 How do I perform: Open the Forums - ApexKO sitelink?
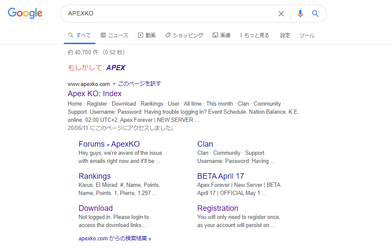click(x=109, y=144)
